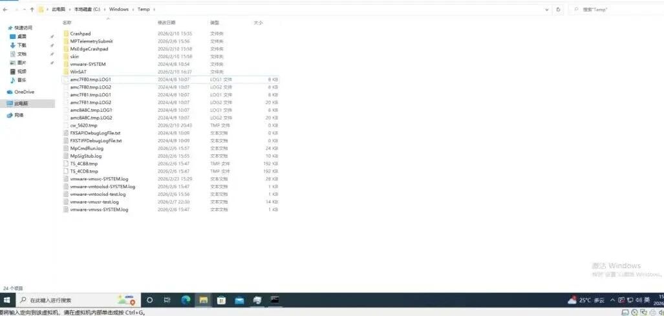Select amc7F80.tmp.LOG1 file
664x316 pixels.
pyautogui.click(x=170, y=79)
